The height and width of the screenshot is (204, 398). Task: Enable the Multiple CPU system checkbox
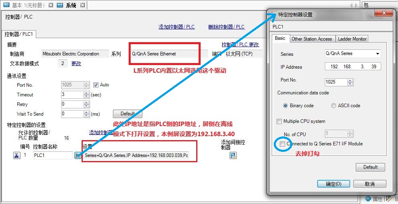pyautogui.click(x=279, y=121)
